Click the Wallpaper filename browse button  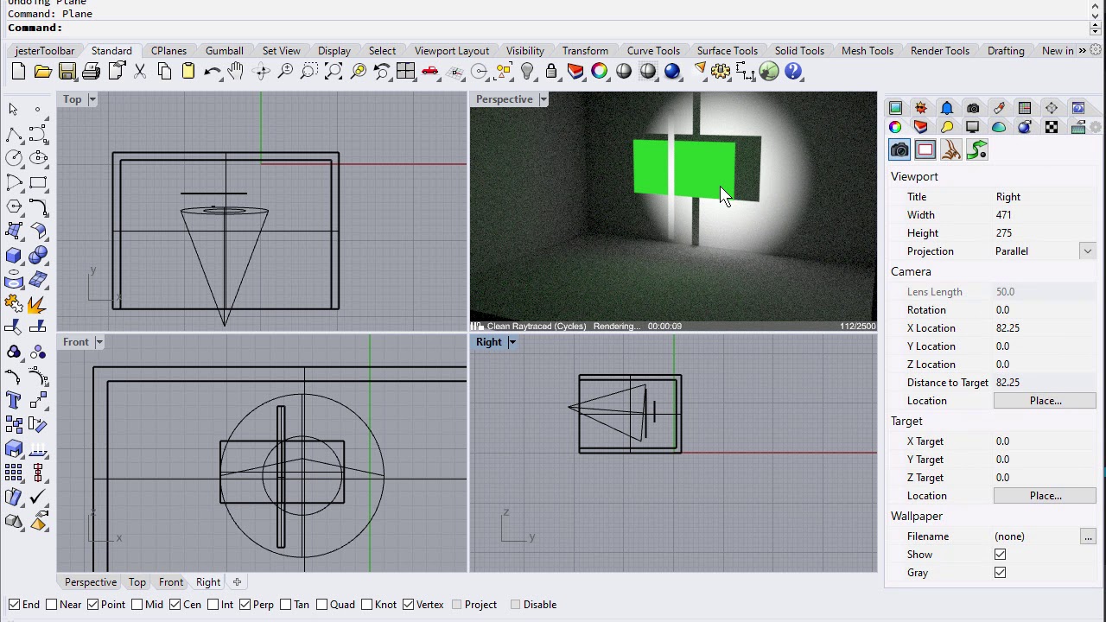(1088, 536)
